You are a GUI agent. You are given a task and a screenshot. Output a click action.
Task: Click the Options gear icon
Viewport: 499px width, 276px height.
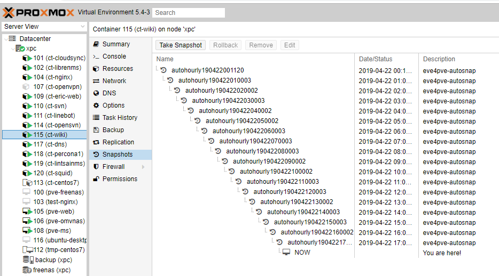pos(96,105)
